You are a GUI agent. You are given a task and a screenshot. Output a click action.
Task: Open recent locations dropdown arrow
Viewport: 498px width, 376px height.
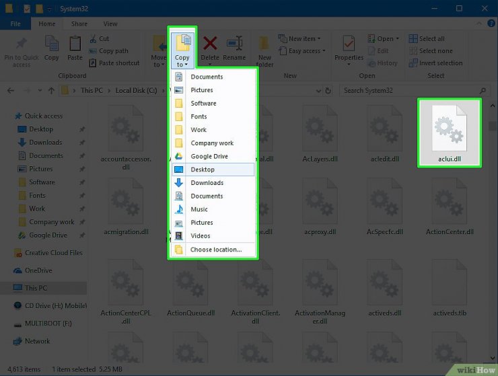40,91
